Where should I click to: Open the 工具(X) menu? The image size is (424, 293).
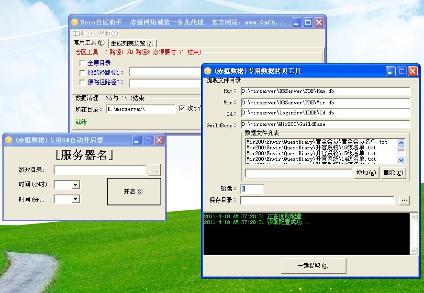(82, 34)
